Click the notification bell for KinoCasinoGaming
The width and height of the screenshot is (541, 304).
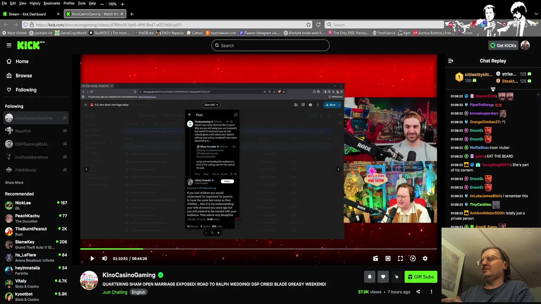coord(369,277)
